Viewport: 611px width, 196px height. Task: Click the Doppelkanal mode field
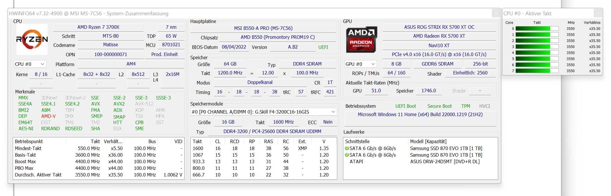tap(260, 82)
